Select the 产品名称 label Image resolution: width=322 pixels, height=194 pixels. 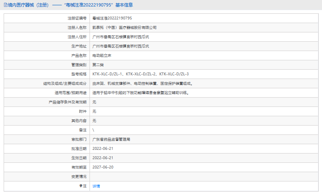pyautogui.click(x=79, y=55)
